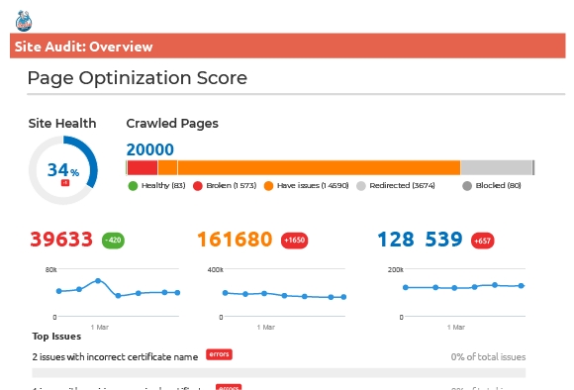Click the gray Redirected legend dot

pyautogui.click(x=361, y=186)
